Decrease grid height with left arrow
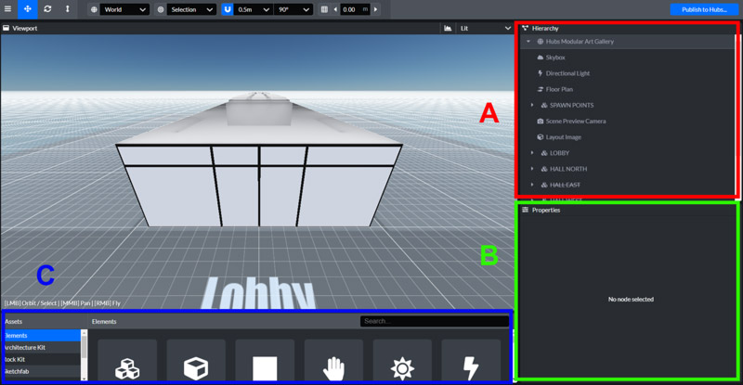 pos(335,9)
